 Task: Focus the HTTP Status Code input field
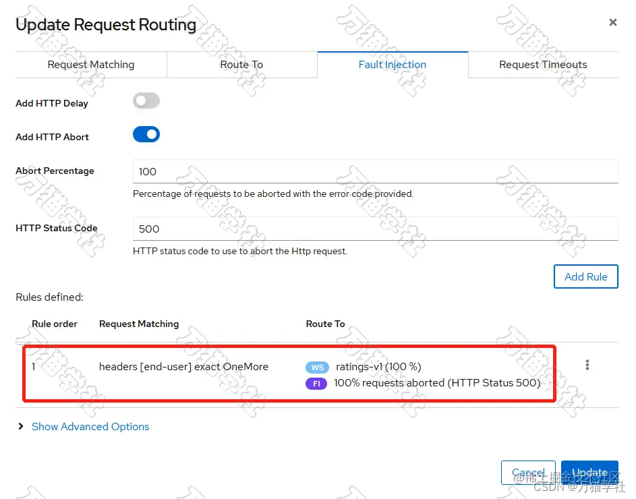coord(375,229)
